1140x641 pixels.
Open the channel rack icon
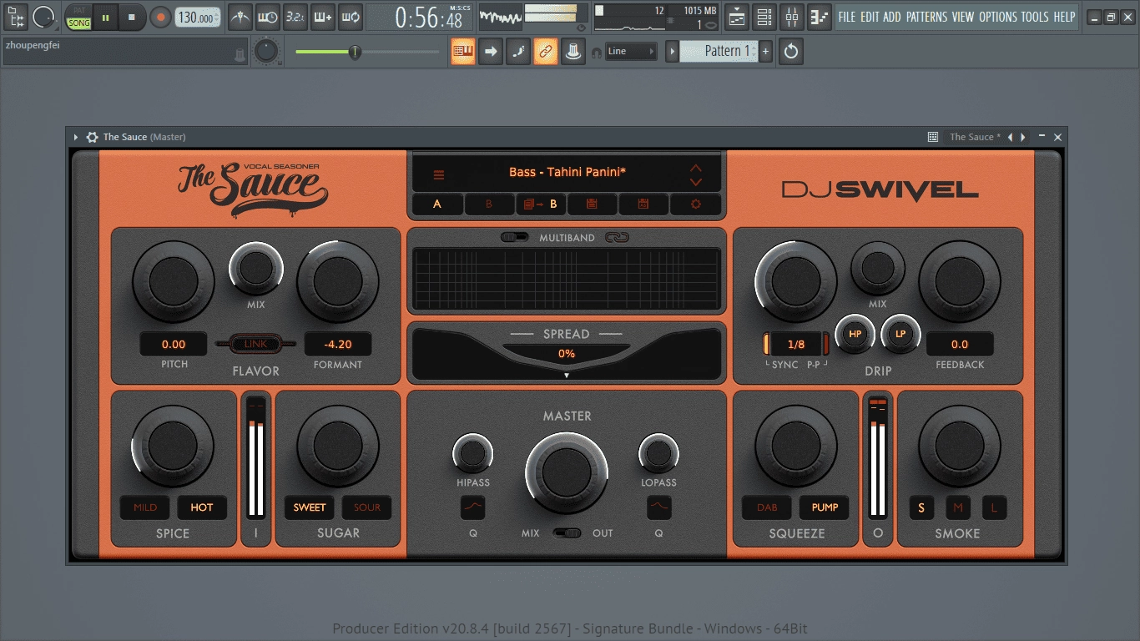coord(764,17)
